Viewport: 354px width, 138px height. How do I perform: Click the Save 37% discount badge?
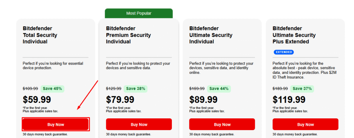pos(302,89)
